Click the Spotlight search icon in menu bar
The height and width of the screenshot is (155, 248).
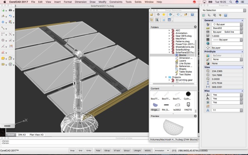[x=231, y=2]
